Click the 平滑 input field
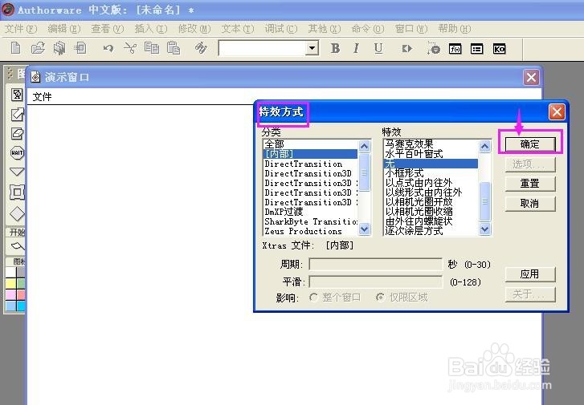Viewport: 584px width, 405px height. pyautogui.click(x=375, y=282)
